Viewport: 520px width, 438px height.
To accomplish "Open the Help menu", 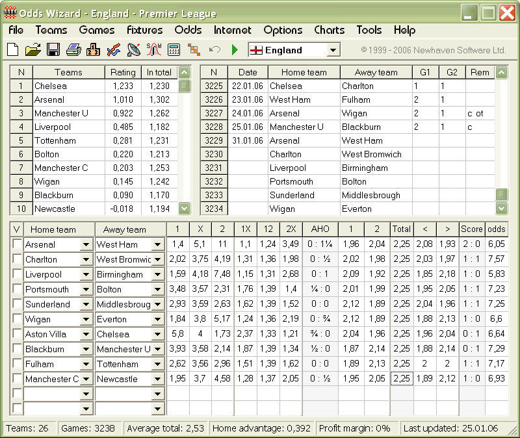I will coord(404,30).
